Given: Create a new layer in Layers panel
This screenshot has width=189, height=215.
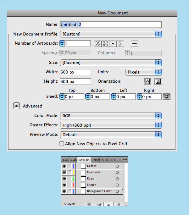Looking at the screenshot, I should pos(108,204).
